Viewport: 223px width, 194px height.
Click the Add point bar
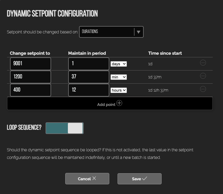(110, 103)
